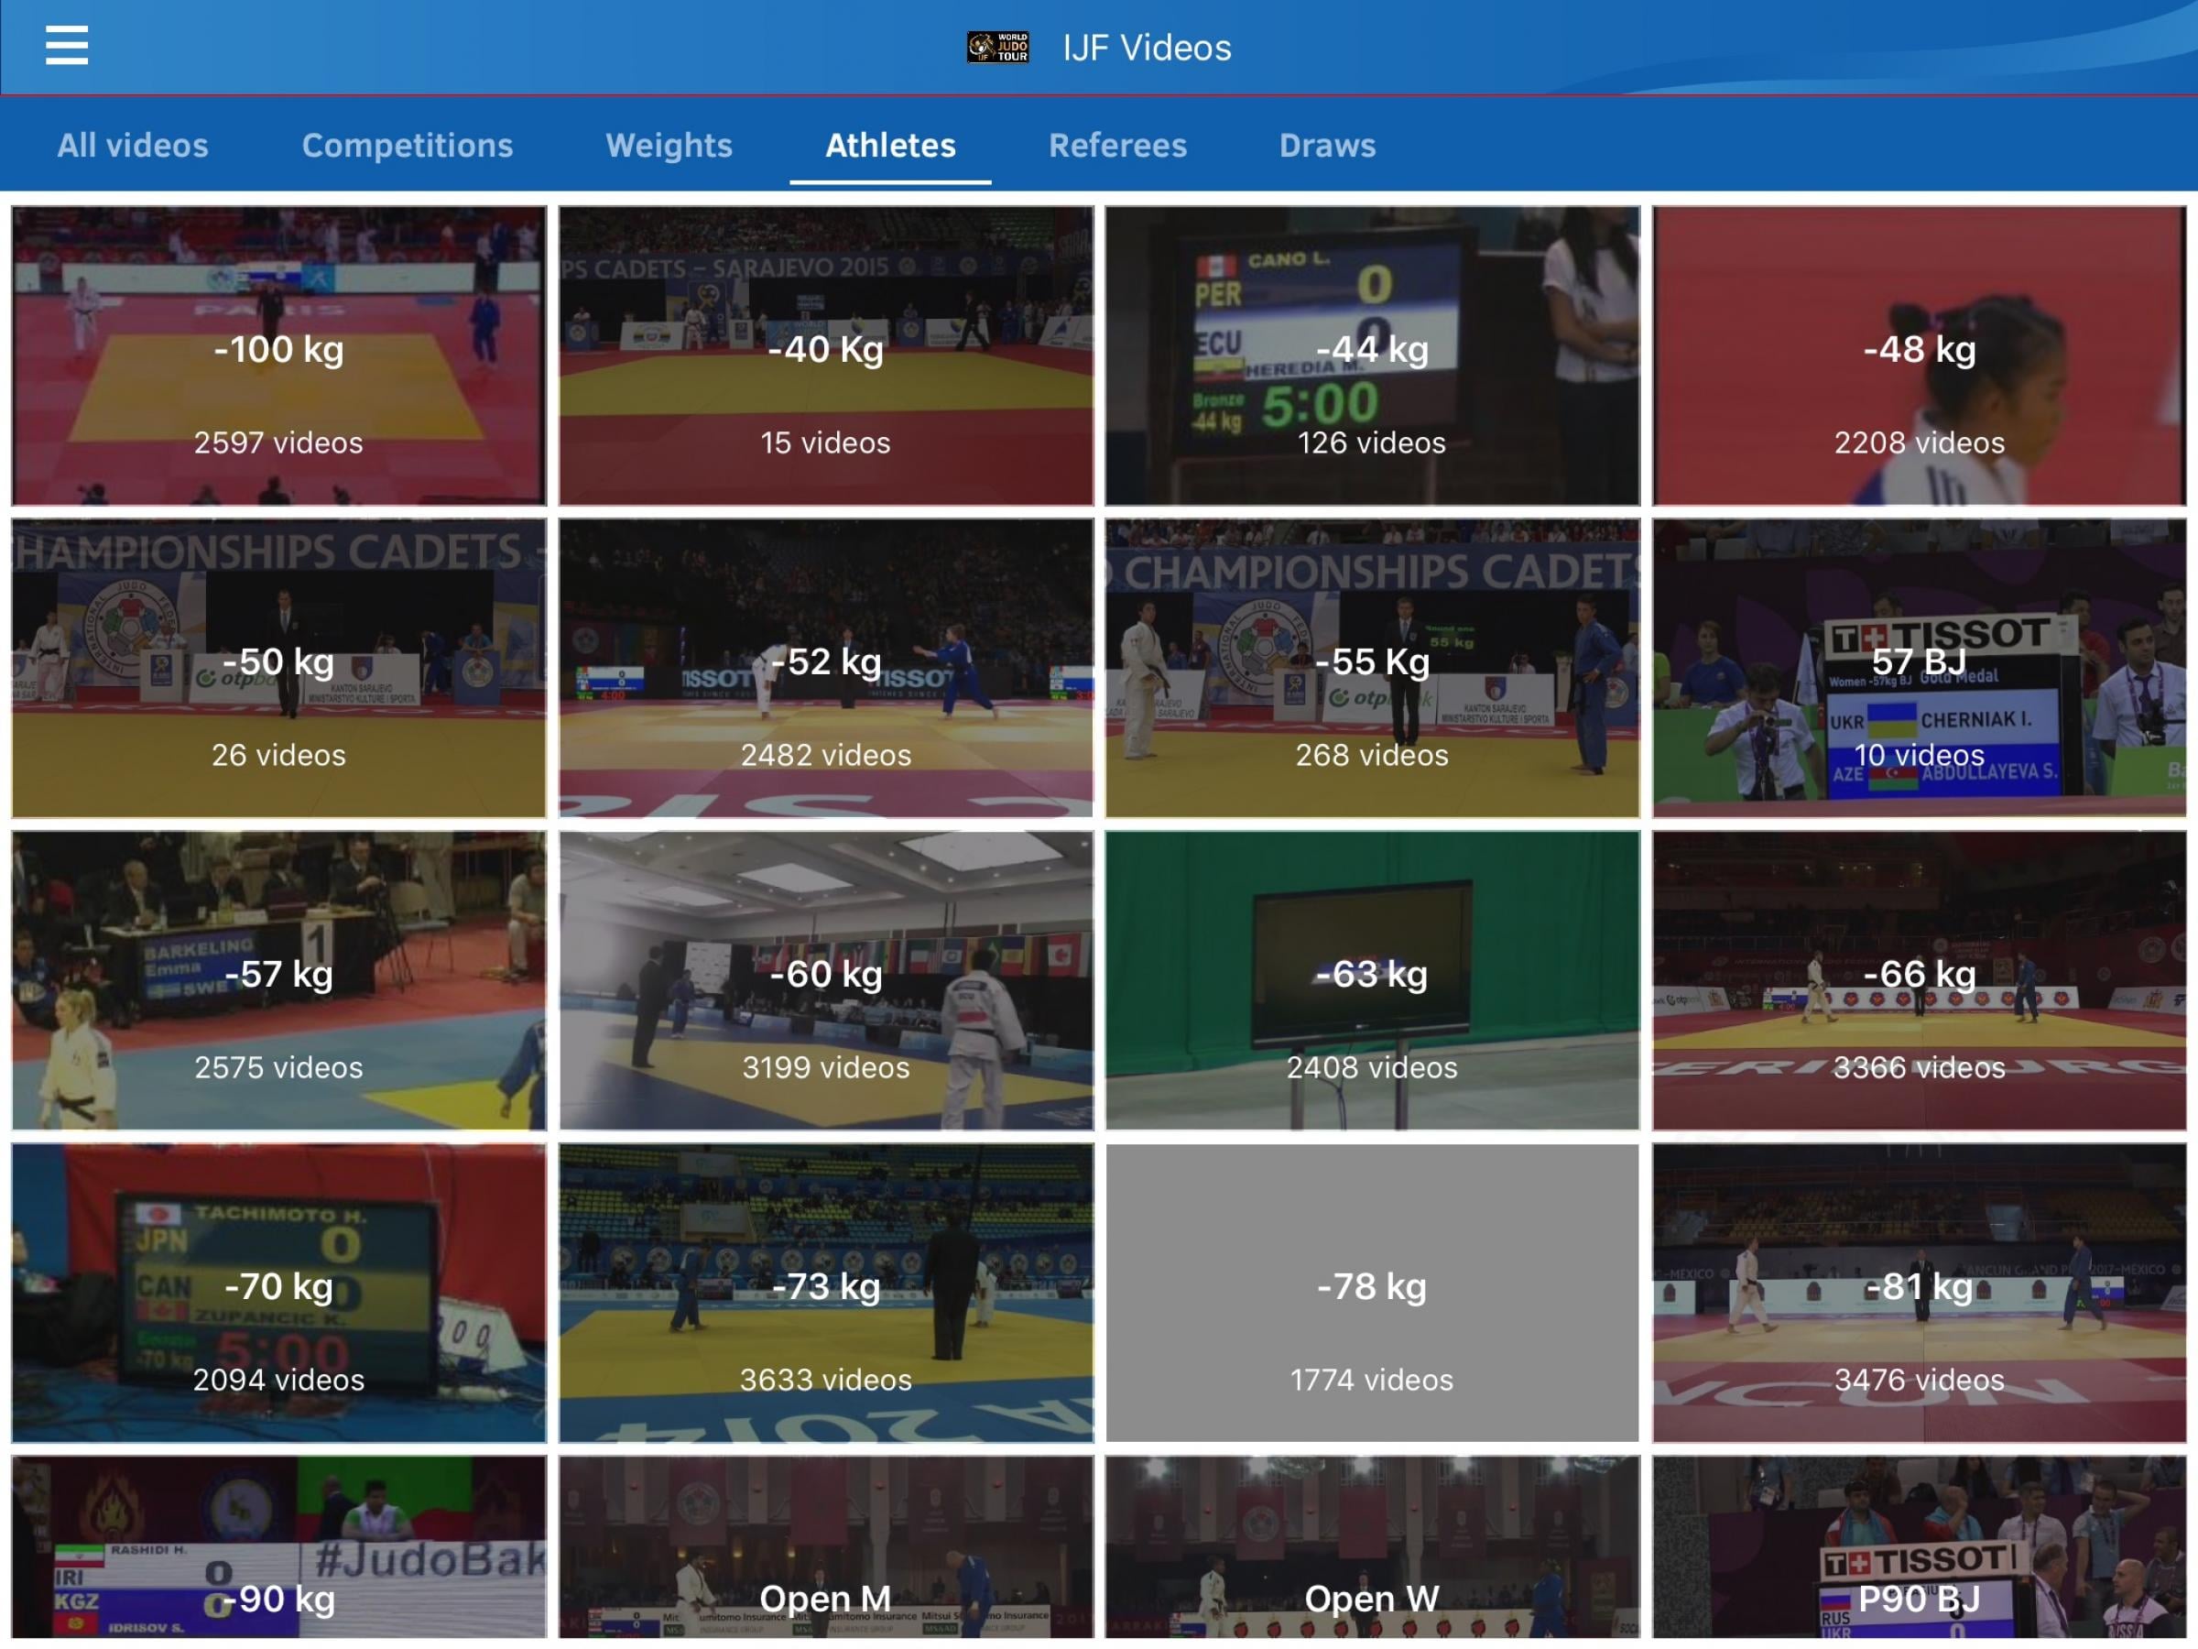
Task: Go to the Referees tab
Action: click(1117, 146)
